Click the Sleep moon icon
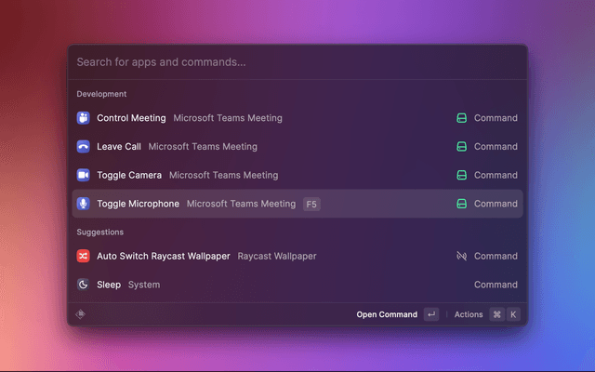 pyautogui.click(x=84, y=285)
